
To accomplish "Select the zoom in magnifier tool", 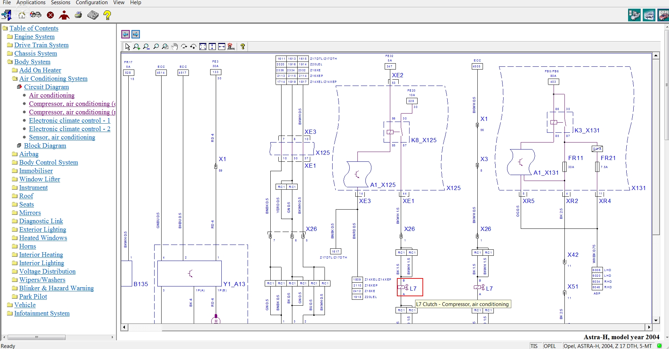I will pyautogui.click(x=137, y=46).
